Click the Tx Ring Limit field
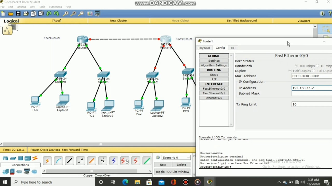Screen dimensions: 332x186 312,104
